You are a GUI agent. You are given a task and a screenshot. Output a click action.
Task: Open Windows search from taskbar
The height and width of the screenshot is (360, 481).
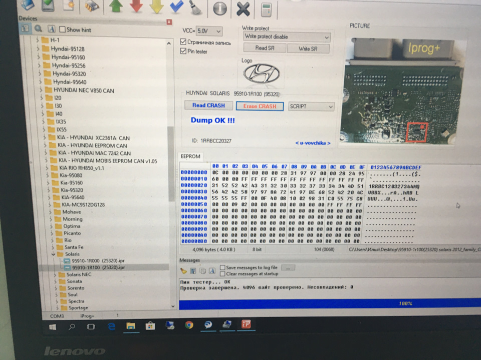coord(72,327)
